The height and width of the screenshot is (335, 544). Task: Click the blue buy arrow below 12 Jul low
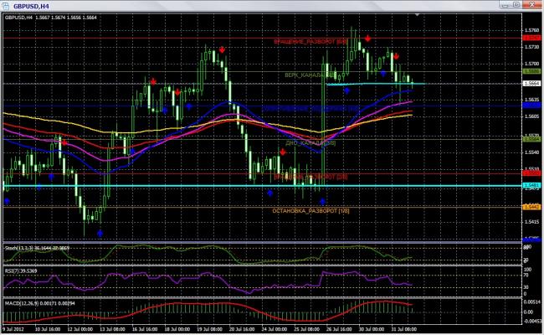click(x=100, y=232)
